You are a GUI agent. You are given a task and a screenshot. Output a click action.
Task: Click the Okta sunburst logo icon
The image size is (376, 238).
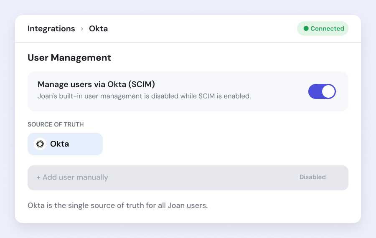click(40, 144)
